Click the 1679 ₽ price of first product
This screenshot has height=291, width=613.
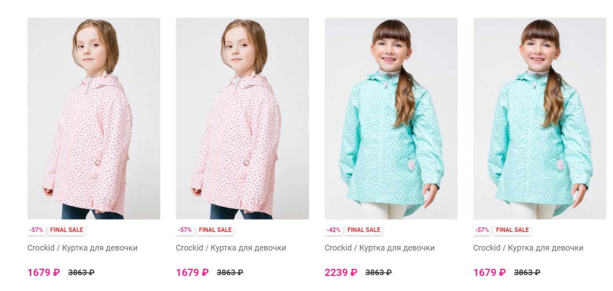(x=44, y=272)
